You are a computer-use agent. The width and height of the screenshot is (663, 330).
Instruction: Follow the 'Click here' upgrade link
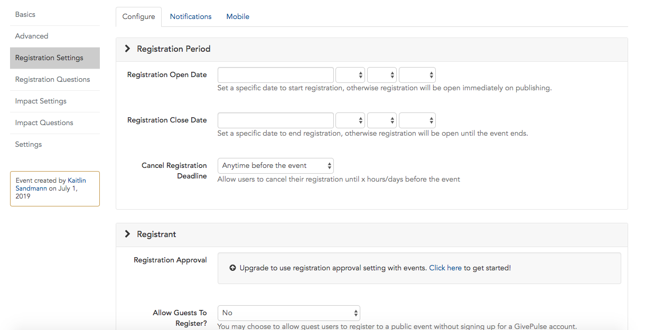[445, 268]
